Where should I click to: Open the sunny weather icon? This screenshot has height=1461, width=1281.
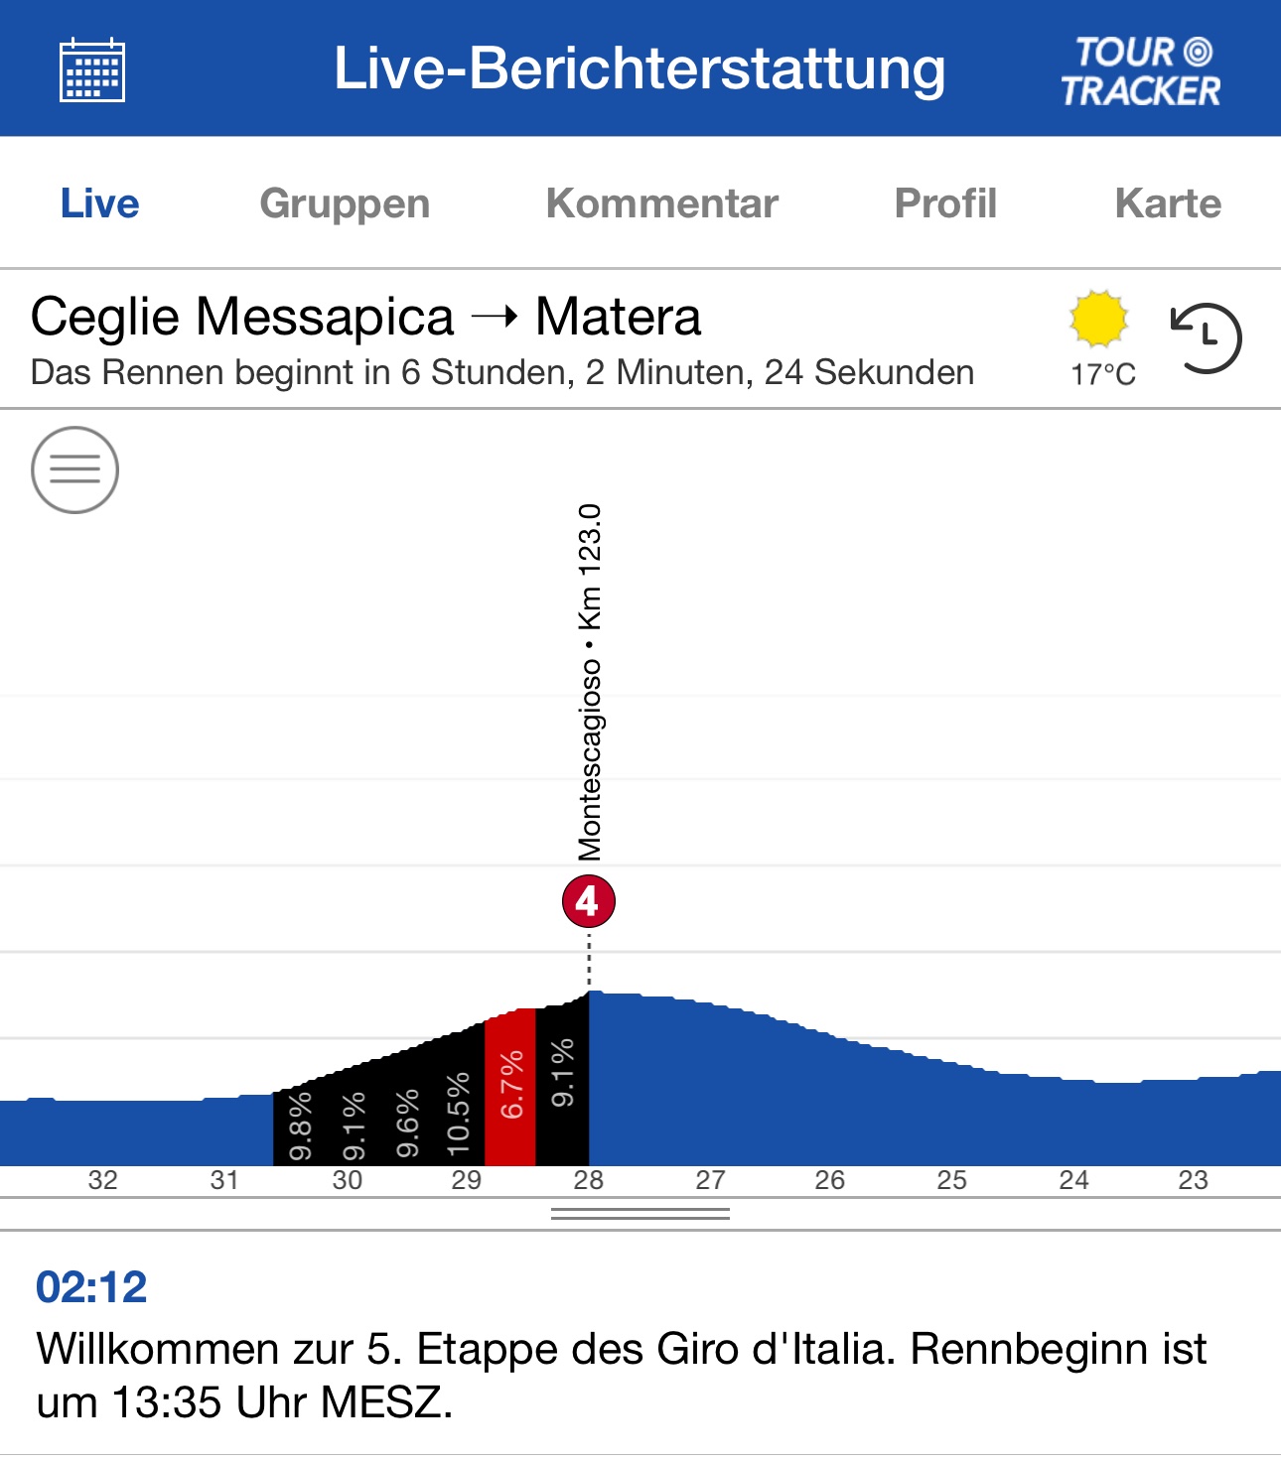pyautogui.click(x=1098, y=320)
